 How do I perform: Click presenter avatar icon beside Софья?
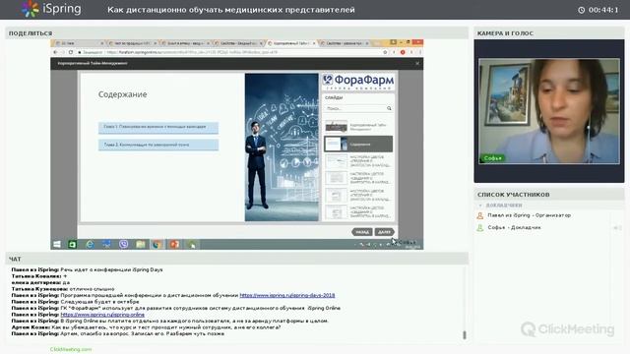479,227
